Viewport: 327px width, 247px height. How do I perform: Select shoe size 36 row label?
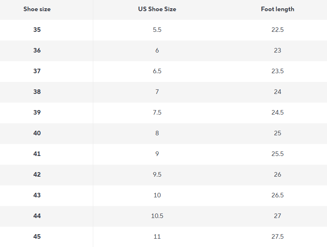pos(37,50)
